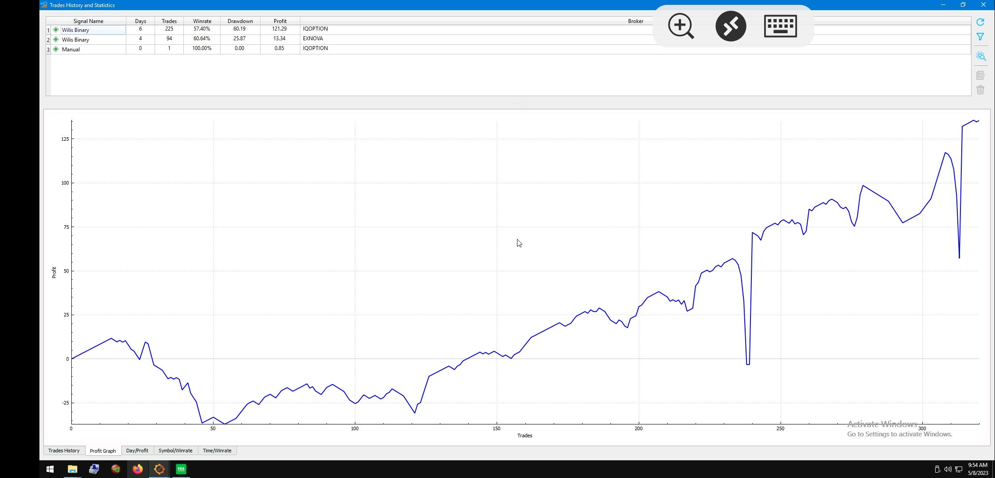Sort the table by Profit column header
Screen dimensions: 995x478
(x=280, y=21)
